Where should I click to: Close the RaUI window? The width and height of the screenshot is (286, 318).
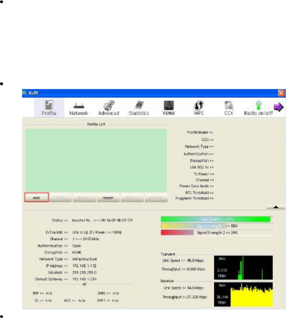pos(281,93)
